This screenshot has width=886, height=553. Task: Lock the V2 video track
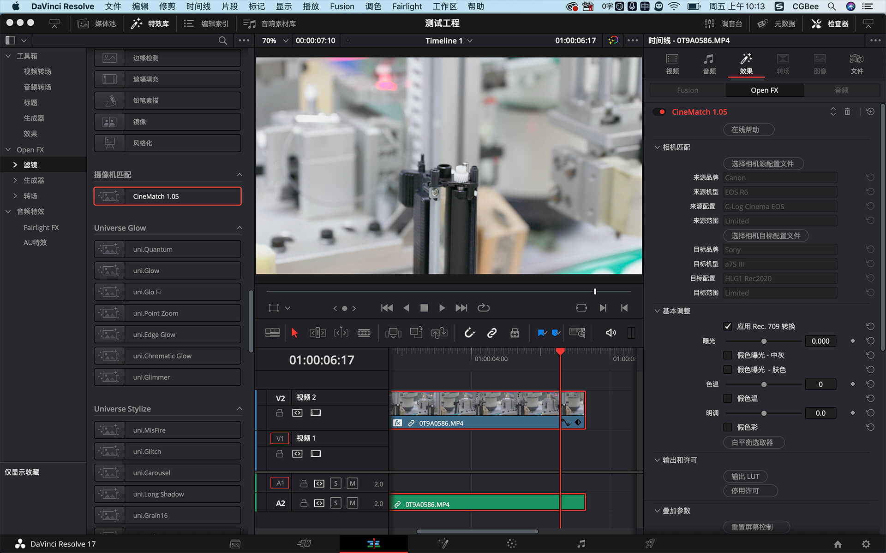pyautogui.click(x=280, y=413)
